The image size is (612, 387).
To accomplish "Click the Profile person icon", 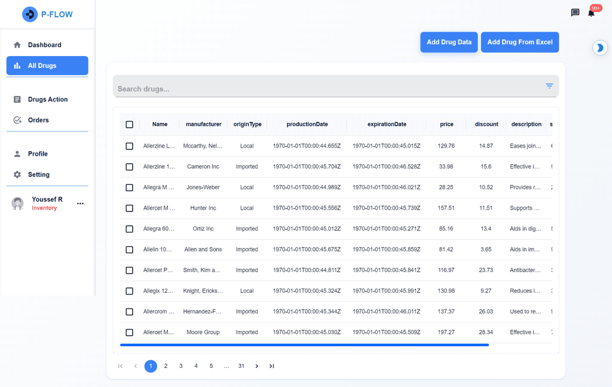I will 17,153.
